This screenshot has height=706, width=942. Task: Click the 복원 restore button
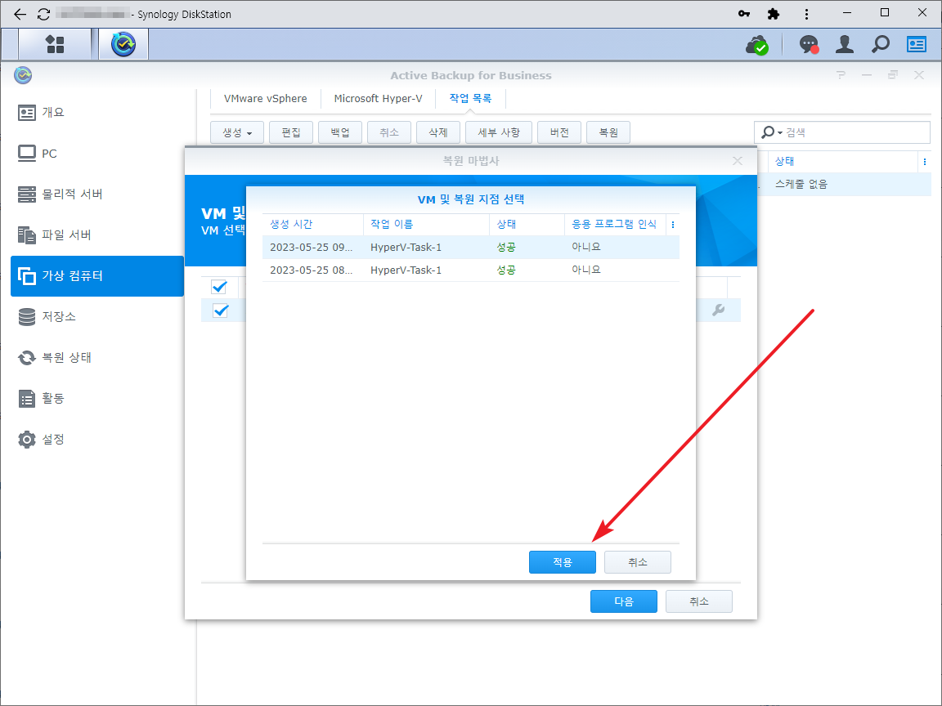(x=608, y=132)
